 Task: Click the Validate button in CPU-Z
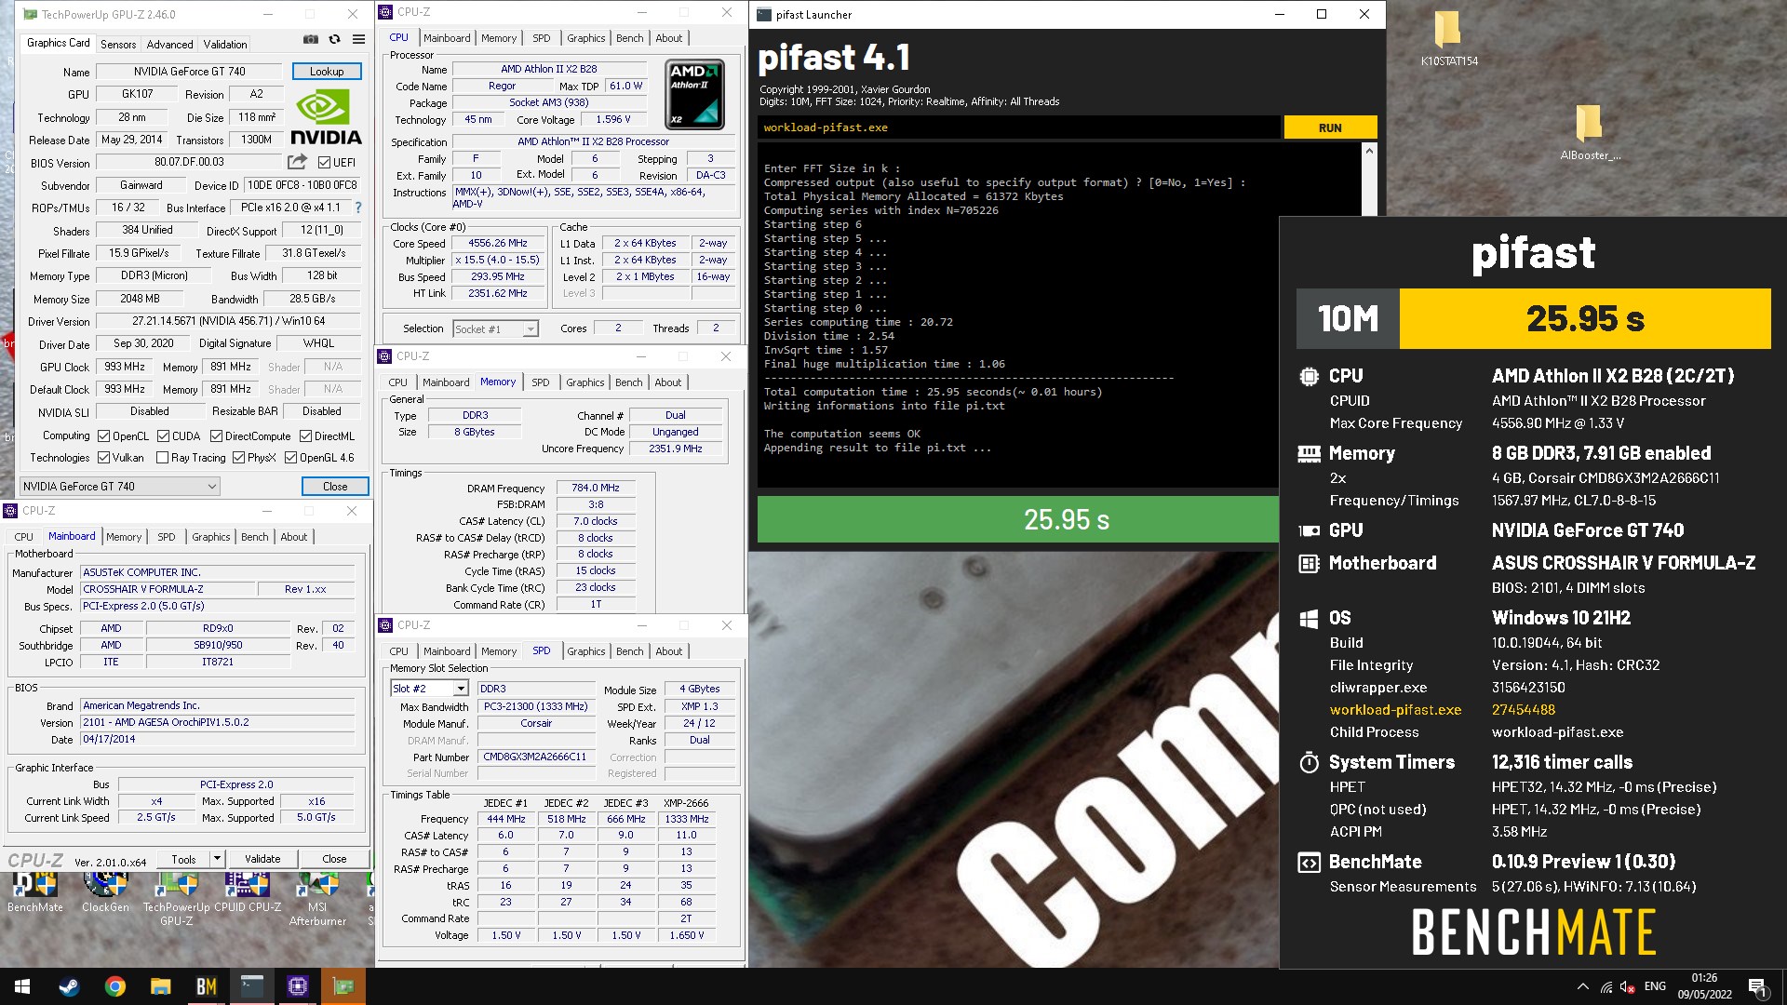pos(262,859)
